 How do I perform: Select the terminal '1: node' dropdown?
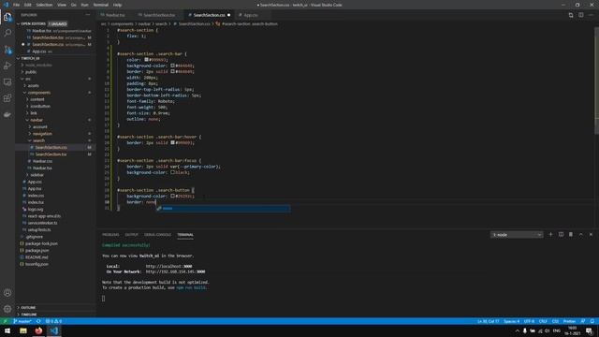(517, 235)
